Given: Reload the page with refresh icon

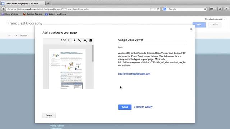Looking at the screenshot, I should point(158,9).
